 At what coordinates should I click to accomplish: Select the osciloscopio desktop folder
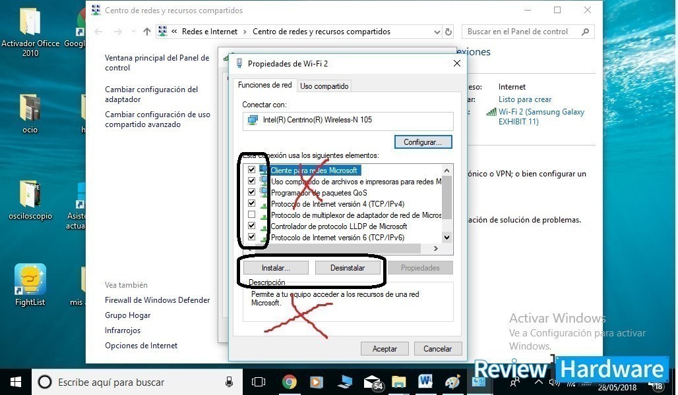(30, 200)
